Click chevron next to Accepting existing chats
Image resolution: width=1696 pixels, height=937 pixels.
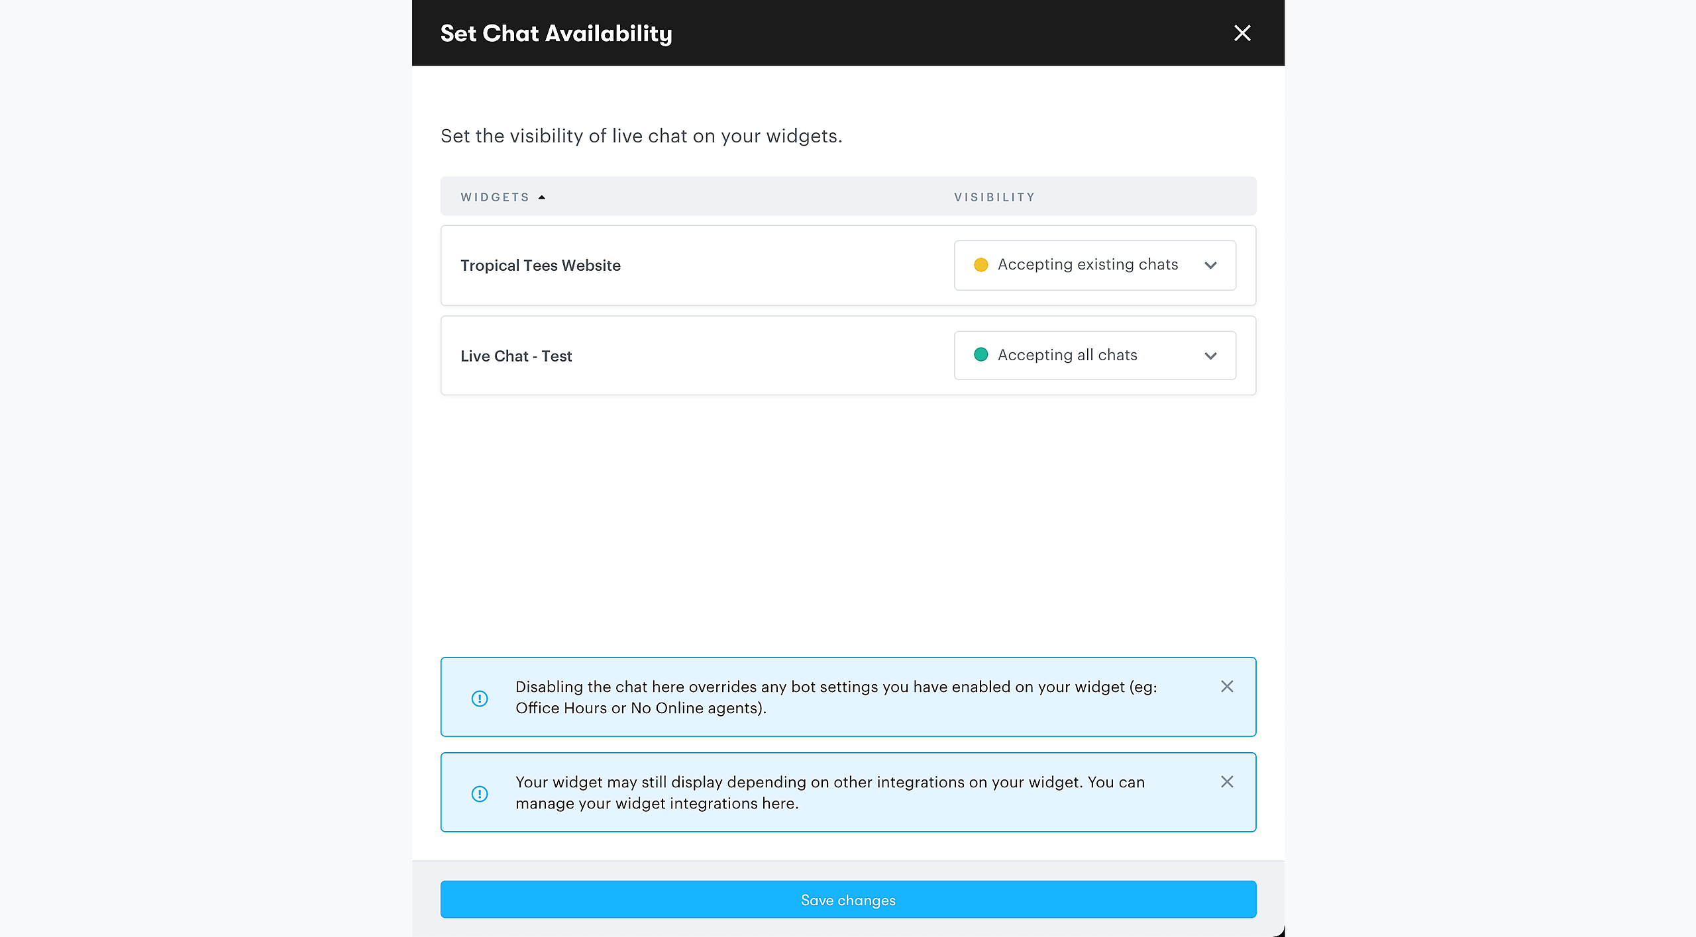pyautogui.click(x=1210, y=266)
